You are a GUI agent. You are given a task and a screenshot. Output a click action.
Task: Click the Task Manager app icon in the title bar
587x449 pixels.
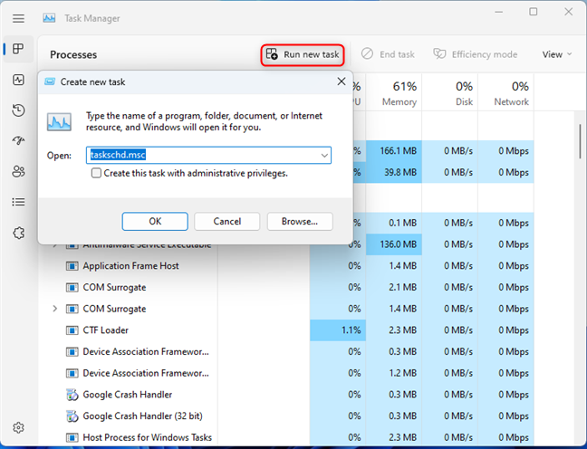coord(49,18)
